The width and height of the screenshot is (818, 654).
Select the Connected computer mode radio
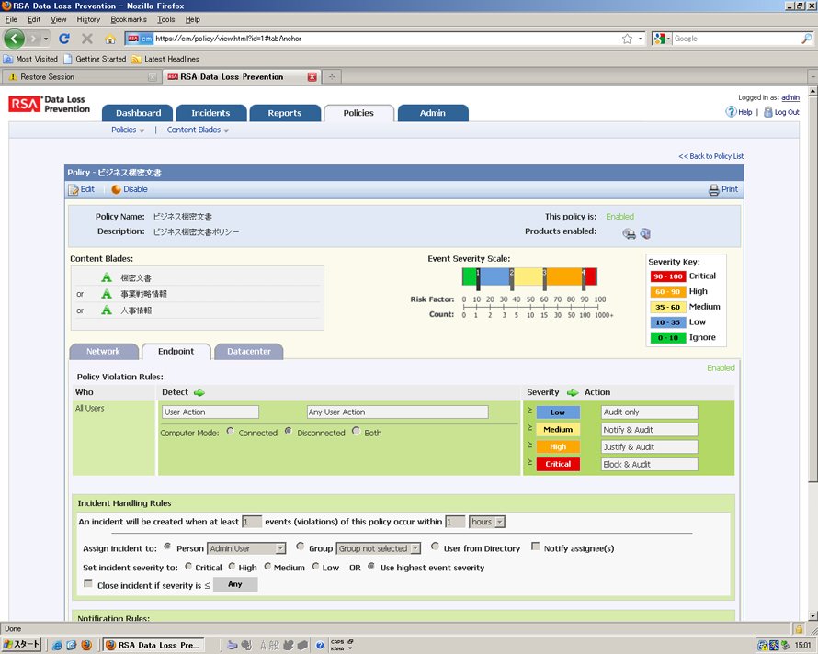230,431
